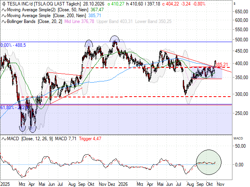Screen dimensions: 250x187
Task: Click the Trigger 4,47 value
Action: click(90, 139)
